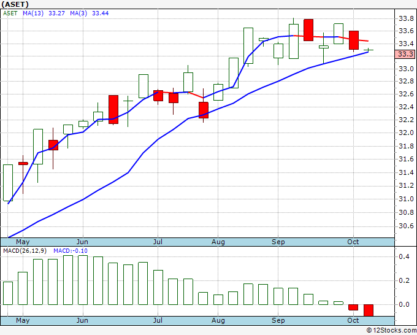Viewport: 417px width, 335px height.
Task: Click the MACD(26,12,9) indicator label
Action: pos(25,251)
